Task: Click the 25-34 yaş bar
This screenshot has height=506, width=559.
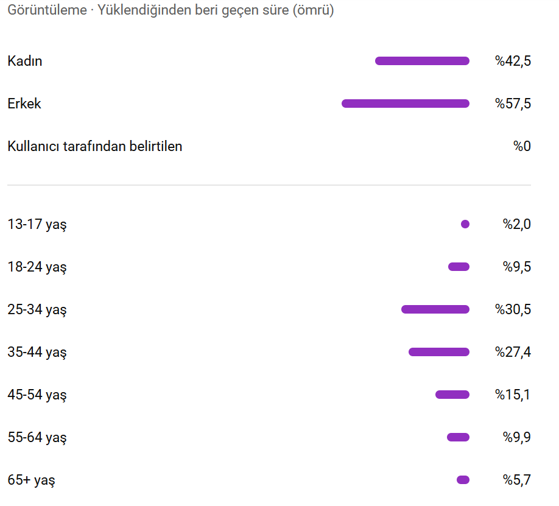Action: [435, 309]
